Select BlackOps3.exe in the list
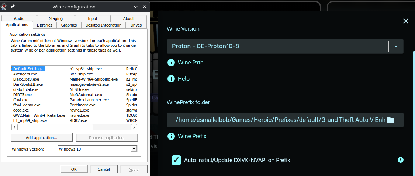Screen dimensions: 415x176 coord(26,79)
